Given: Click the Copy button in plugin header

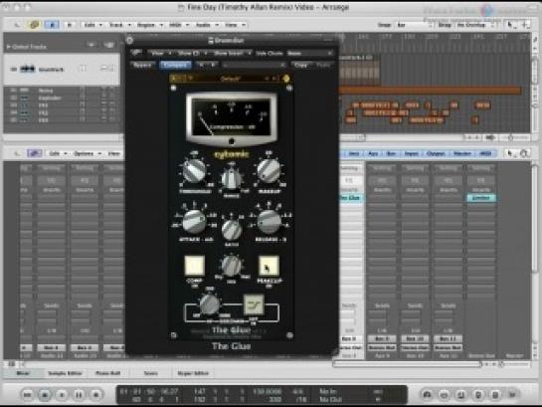Looking at the screenshot, I should coord(300,65).
